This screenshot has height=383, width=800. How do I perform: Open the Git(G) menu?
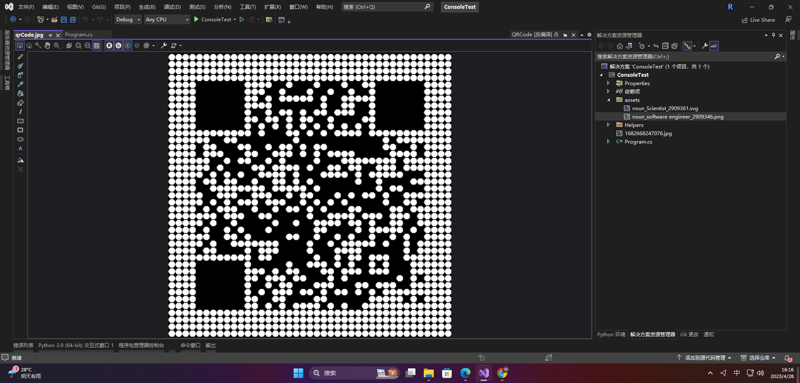[99, 7]
